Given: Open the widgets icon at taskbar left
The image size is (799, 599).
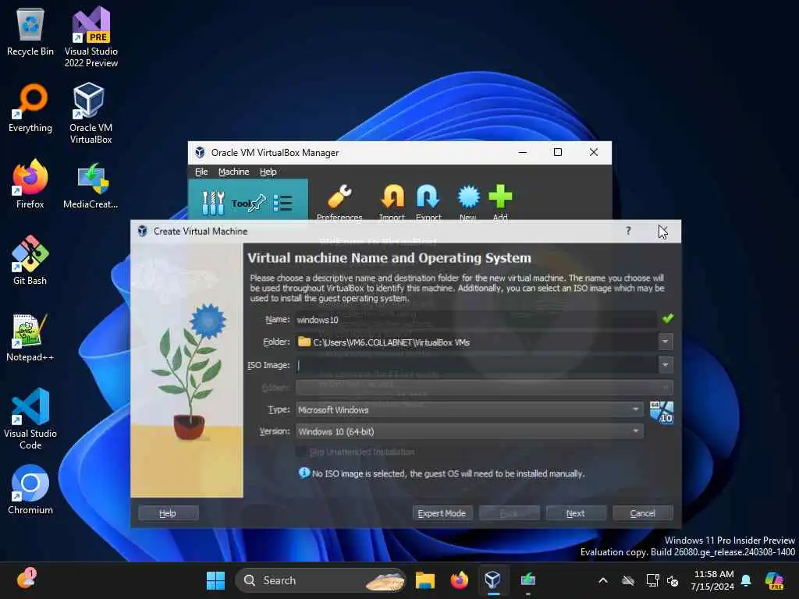Looking at the screenshot, I should [26, 580].
